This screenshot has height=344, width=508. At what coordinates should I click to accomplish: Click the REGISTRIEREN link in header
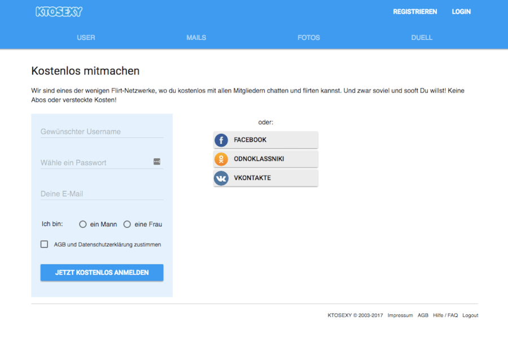click(x=415, y=12)
